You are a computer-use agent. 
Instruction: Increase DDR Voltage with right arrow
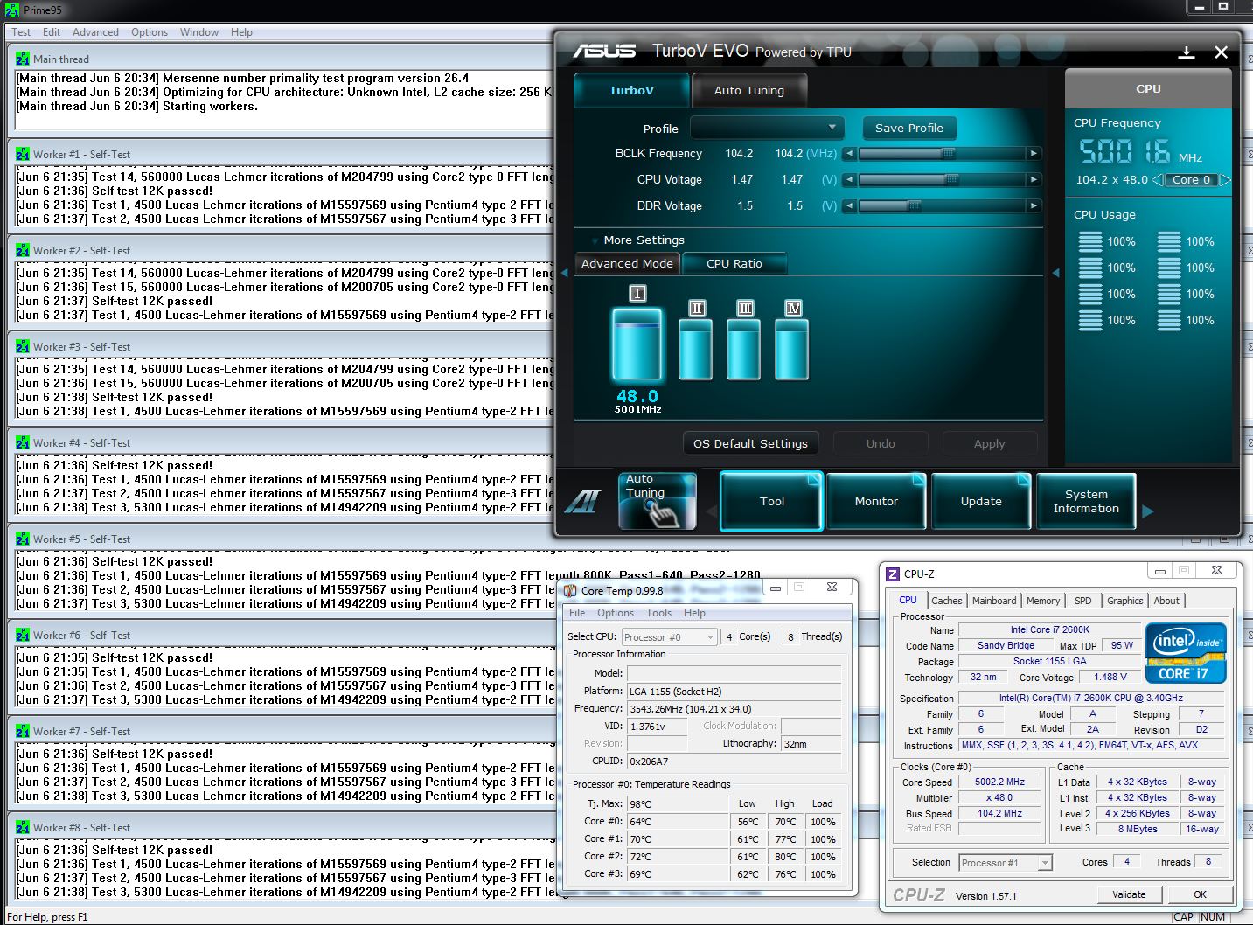[x=1034, y=205]
